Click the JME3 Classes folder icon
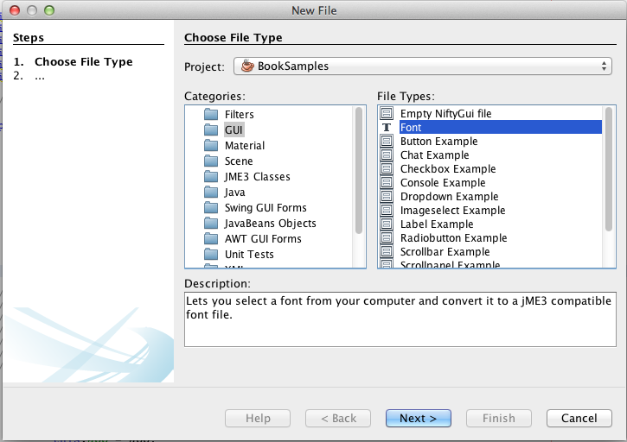Screen dimensions: 627x442 click(211, 177)
